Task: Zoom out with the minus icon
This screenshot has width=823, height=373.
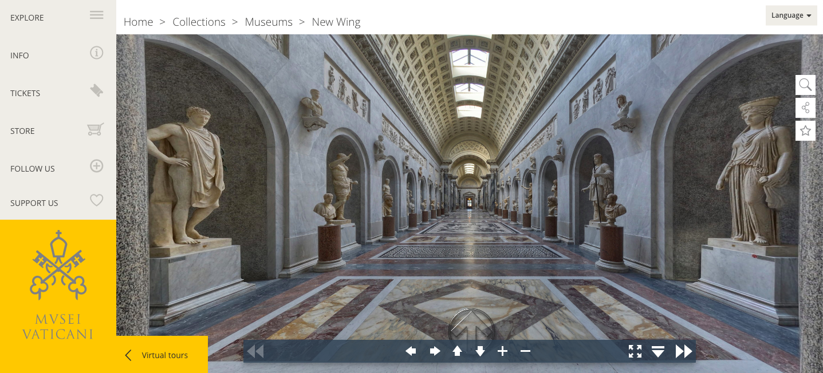Action: pyautogui.click(x=525, y=351)
